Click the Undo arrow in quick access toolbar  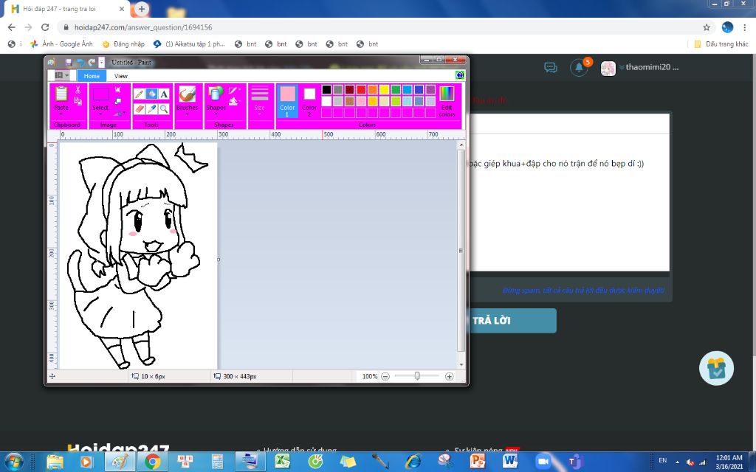tap(80, 63)
